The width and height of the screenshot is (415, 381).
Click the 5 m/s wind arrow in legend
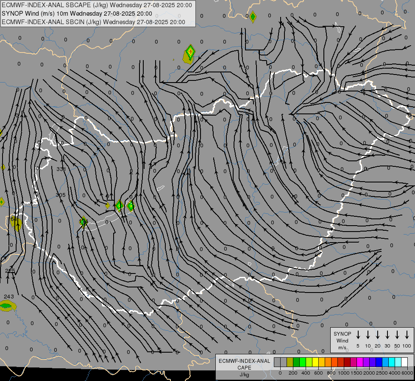[x=358, y=335]
